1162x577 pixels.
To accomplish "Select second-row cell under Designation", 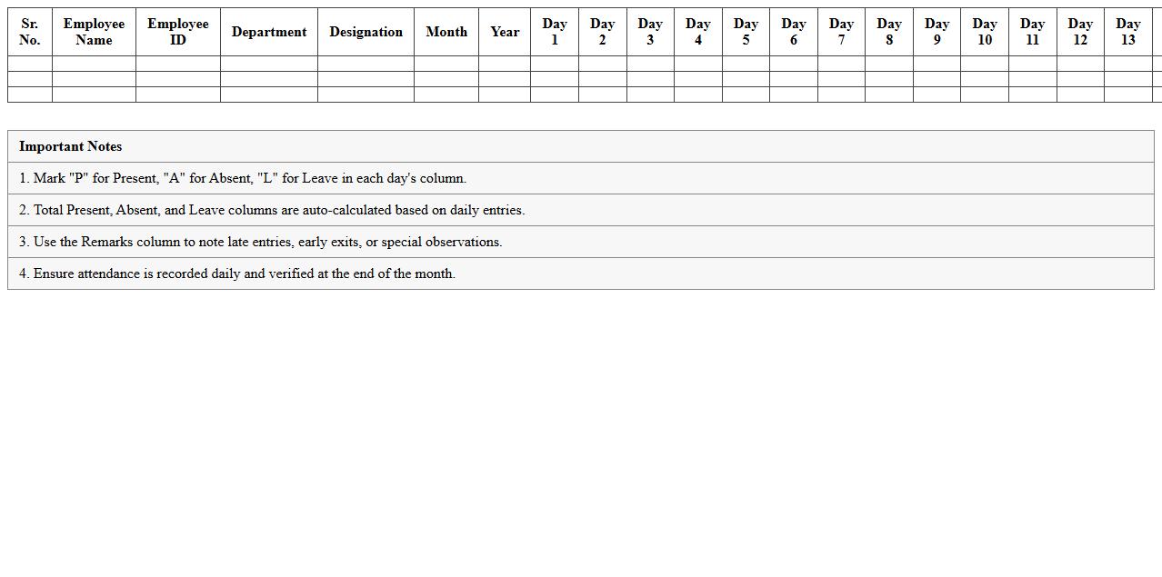I will [x=366, y=79].
